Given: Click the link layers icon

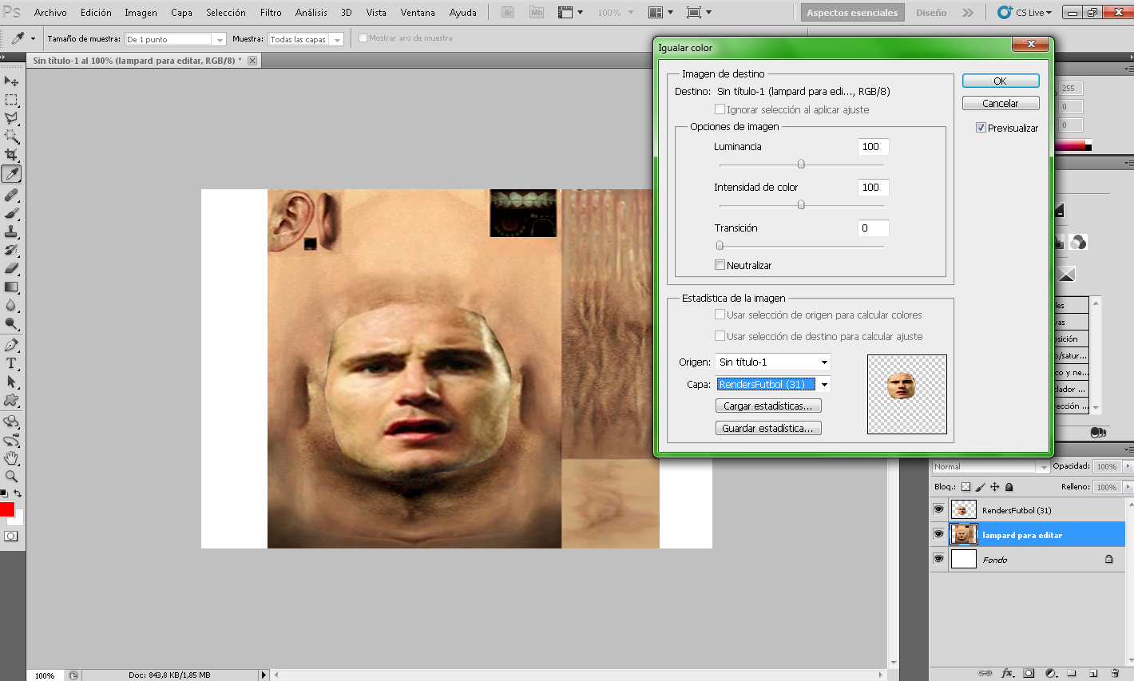Looking at the screenshot, I should click(x=985, y=673).
